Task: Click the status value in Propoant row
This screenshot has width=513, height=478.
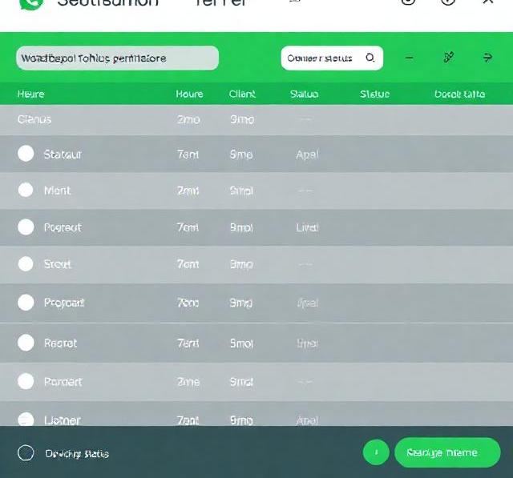Action: [x=308, y=303]
